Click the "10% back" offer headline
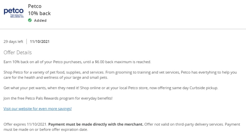The height and width of the screenshot is (136, 246). (x=39, y=13)
